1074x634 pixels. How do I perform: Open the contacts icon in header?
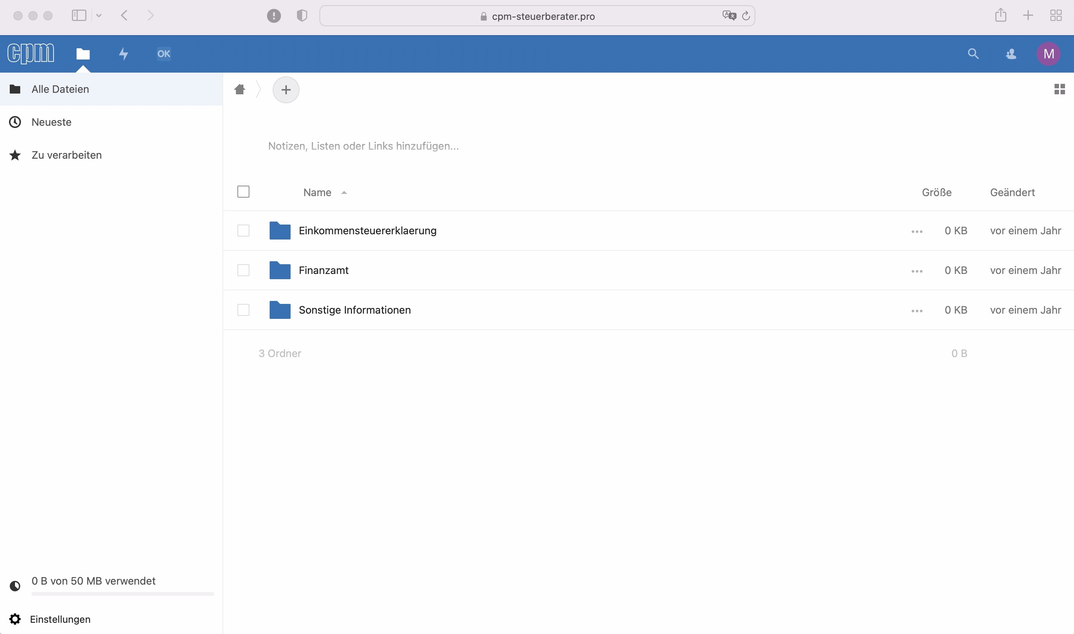click(x=1011, y=54)
